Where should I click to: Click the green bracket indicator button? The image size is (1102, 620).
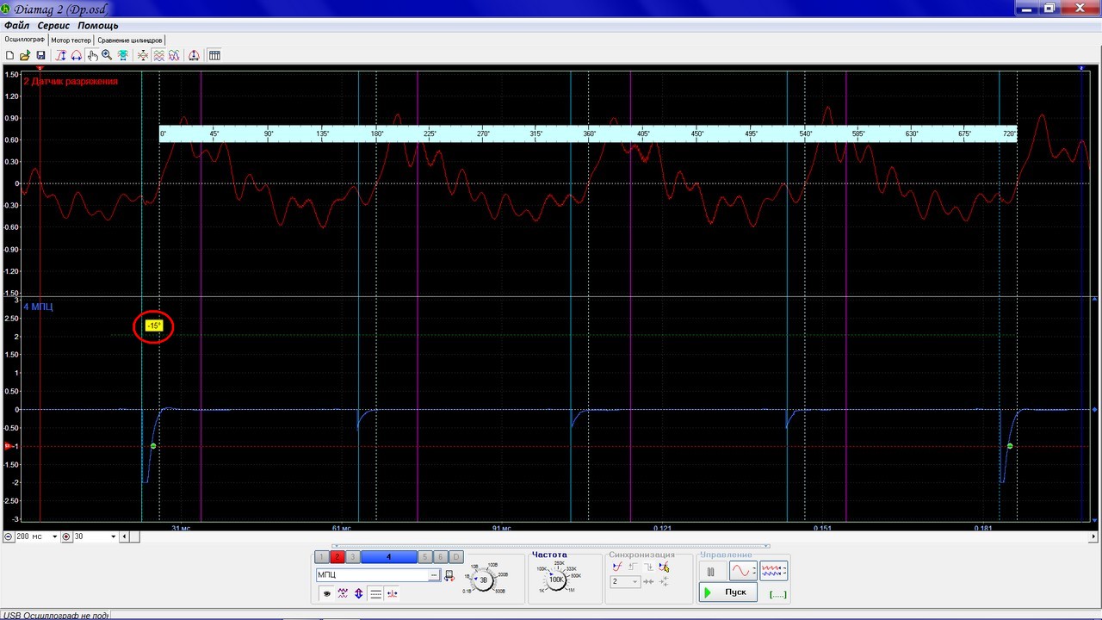coord(777,593)
